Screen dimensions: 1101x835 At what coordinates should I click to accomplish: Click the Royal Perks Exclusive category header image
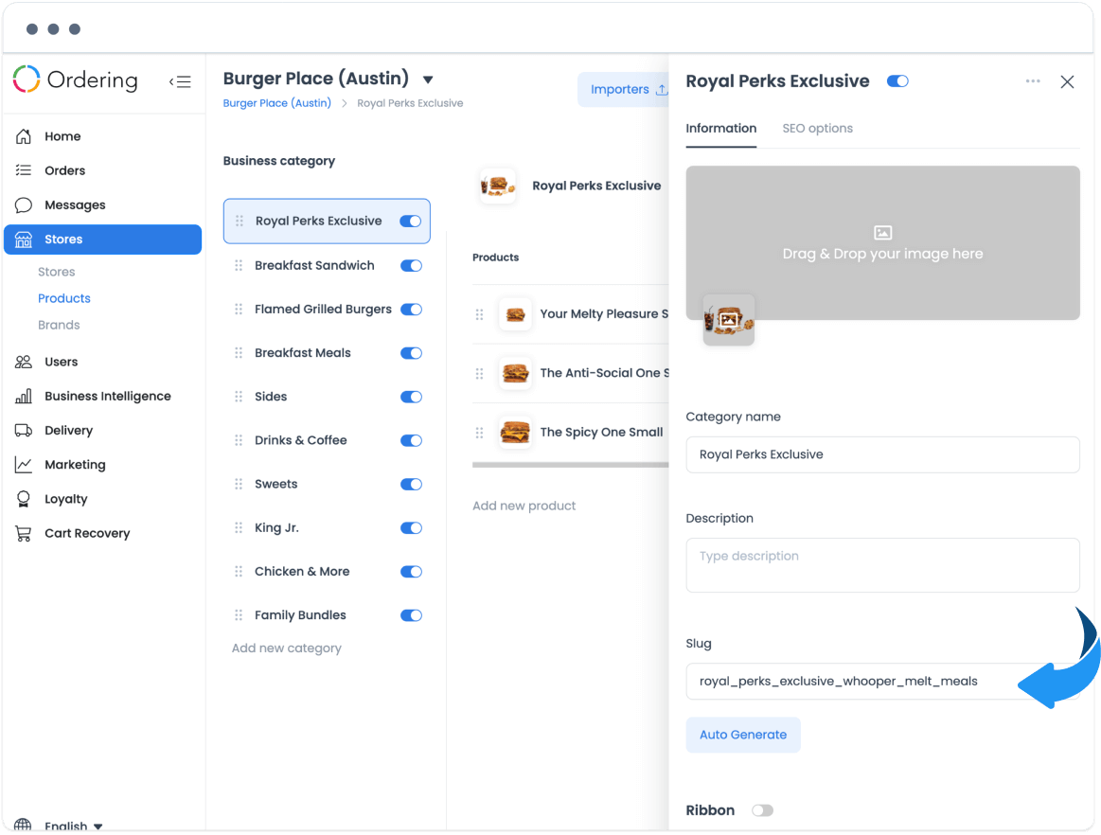click(x=498, y=187)
